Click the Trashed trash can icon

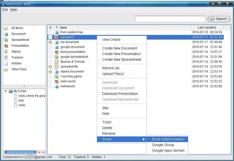tap(6, 57)
